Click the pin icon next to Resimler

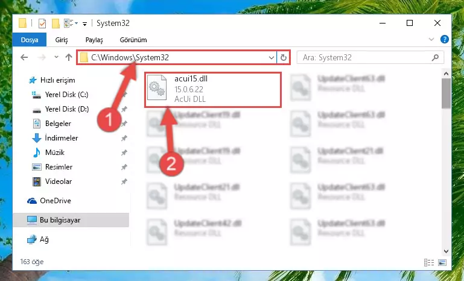[x=124, y=167]
